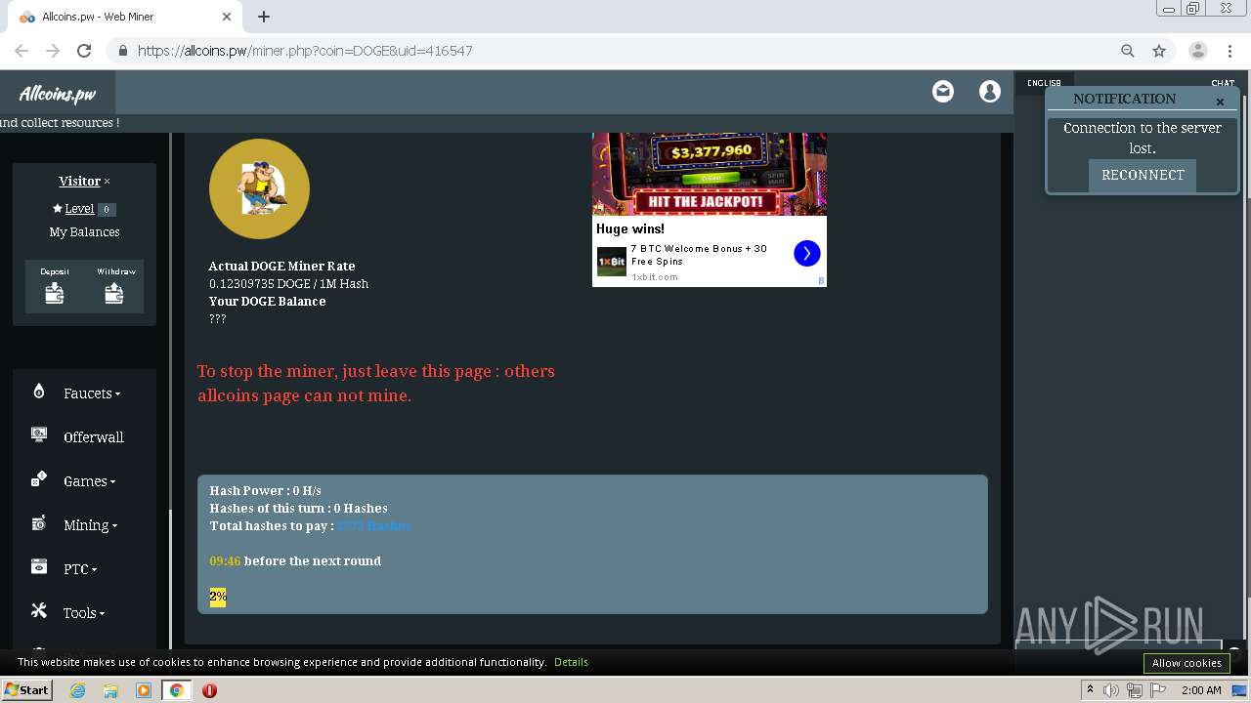This screenshot has width=1251, height=703.
Task: Click the 09:46 round countdown
Action: (225, 560)
